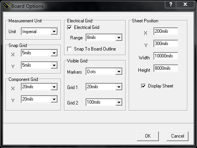Click the Sheet Width input field

click(x=166, y=56)
